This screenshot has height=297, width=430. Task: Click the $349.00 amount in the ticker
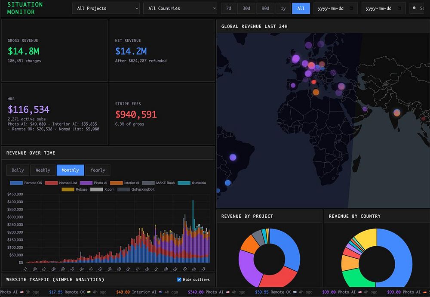[196, 292]
